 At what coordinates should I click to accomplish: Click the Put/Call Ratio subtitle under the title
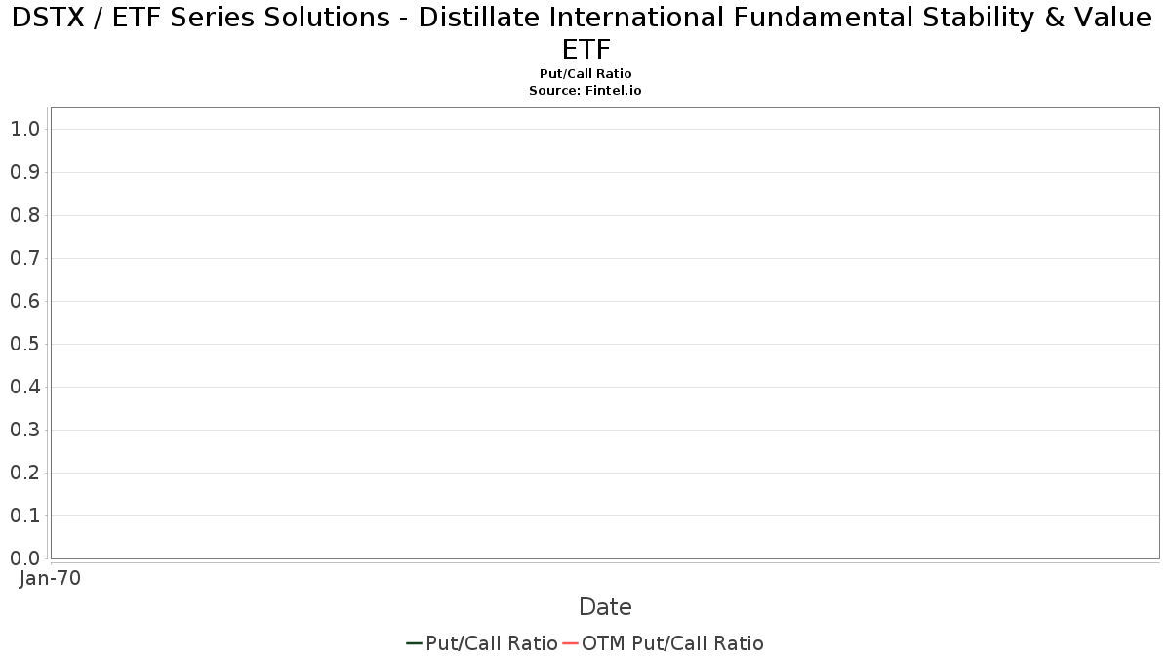point(585,74)
